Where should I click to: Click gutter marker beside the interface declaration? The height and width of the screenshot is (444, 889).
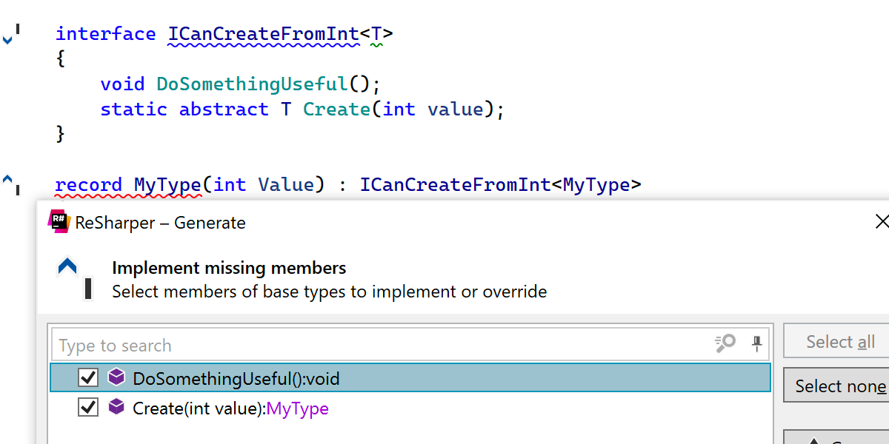point(10,35)
